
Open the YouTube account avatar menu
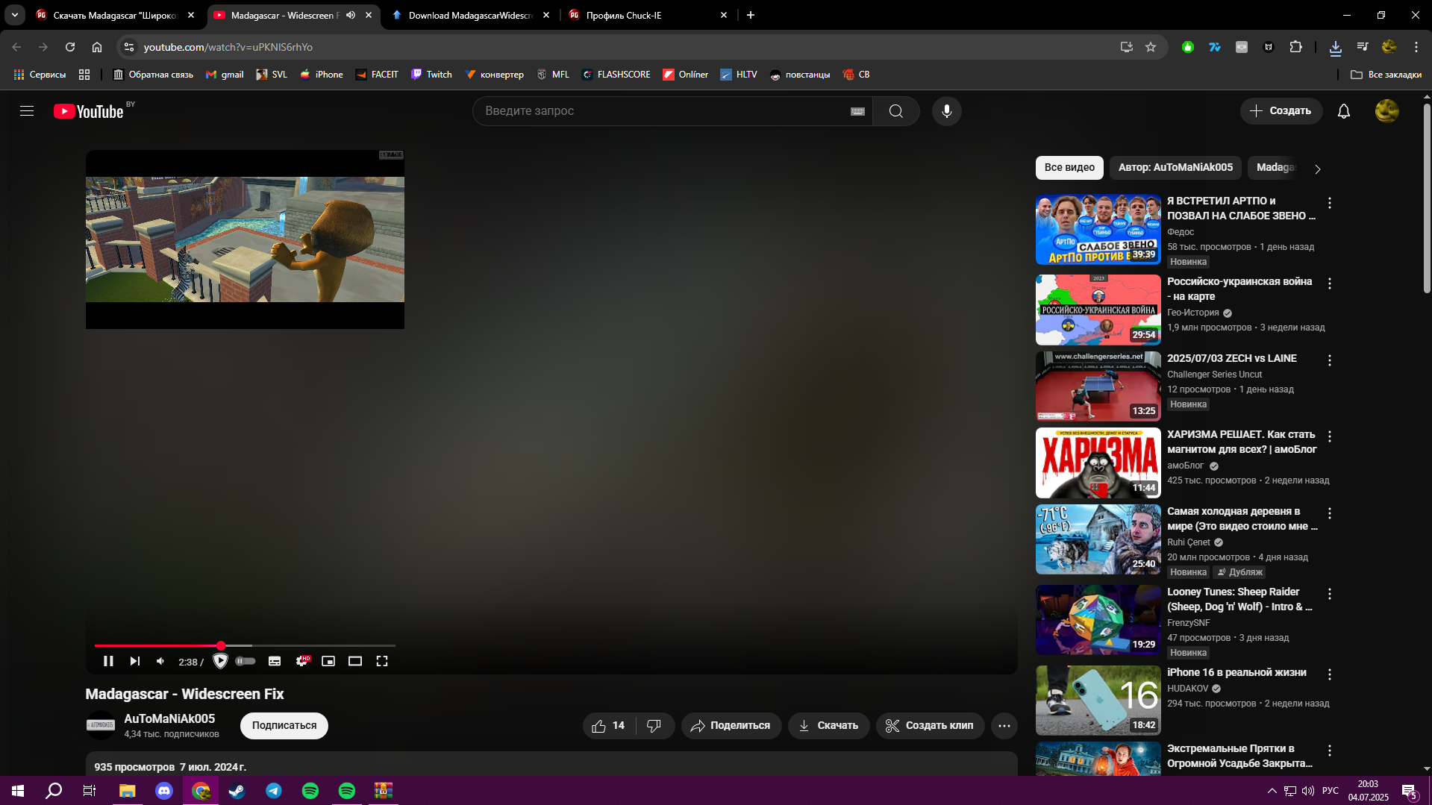[x=1387, y=111]
